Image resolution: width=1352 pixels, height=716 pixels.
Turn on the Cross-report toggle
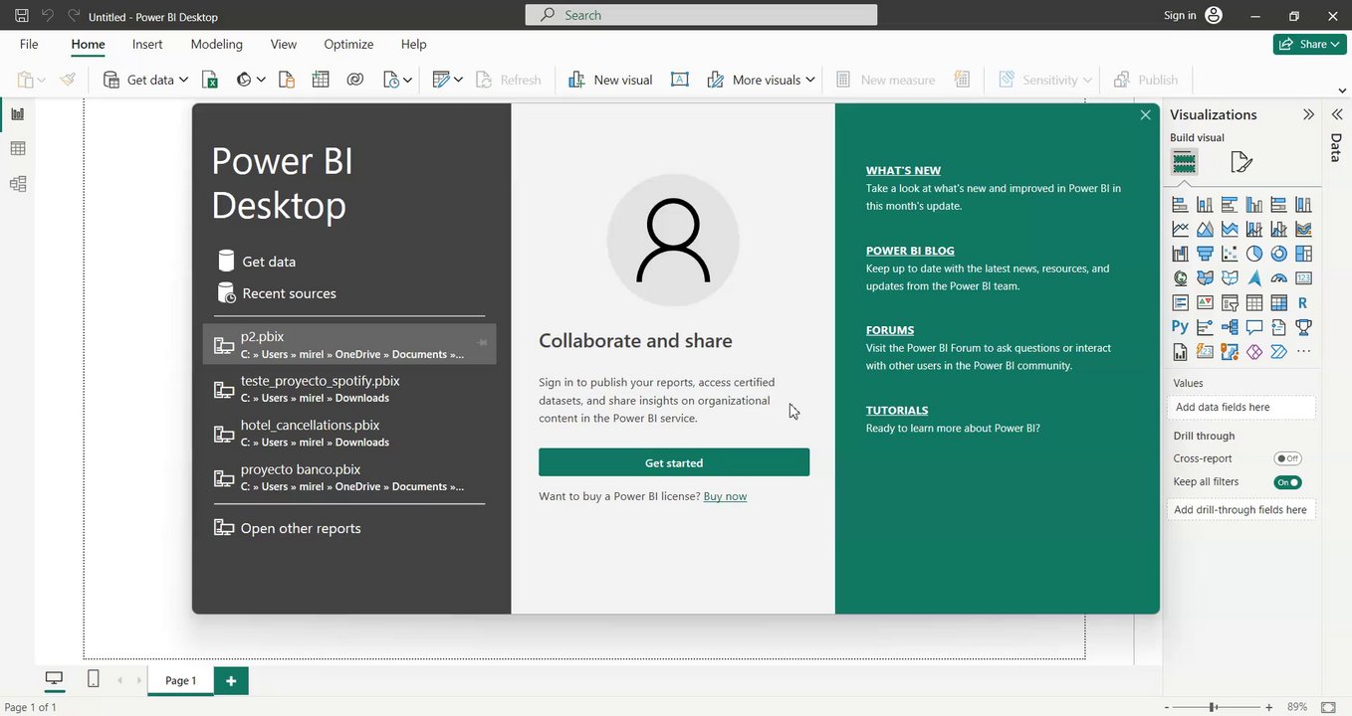click(x=1287, y=458)
